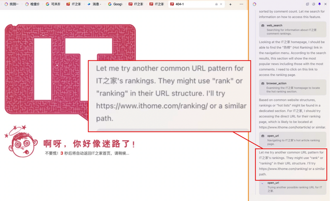This screenshot has width=331, height=201.
Task: Click the dizzy cartoon face illustration
Action: point(21,141)
